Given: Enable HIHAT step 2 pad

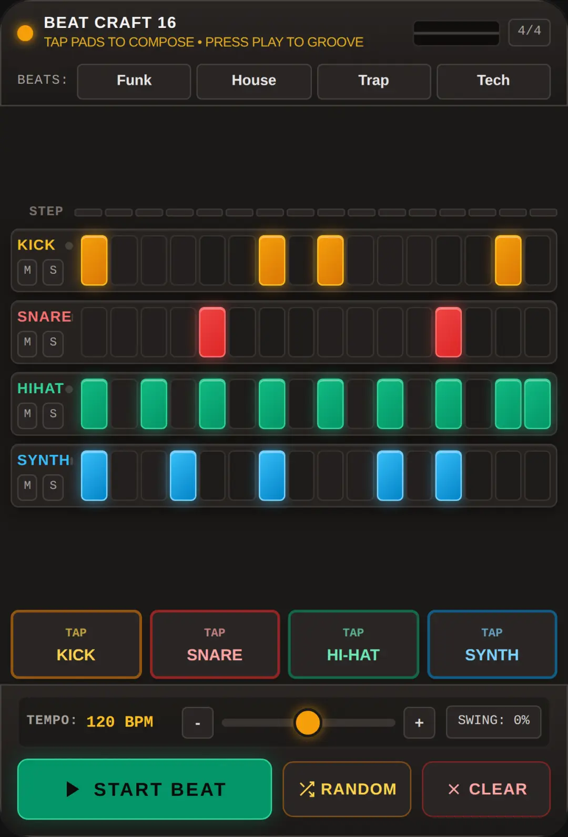Looking at the screenshot, I should pos(124,404).
